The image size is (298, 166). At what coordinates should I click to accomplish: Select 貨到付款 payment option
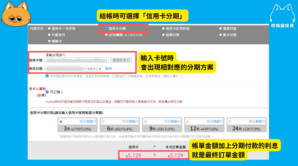(x=220, y=28)
